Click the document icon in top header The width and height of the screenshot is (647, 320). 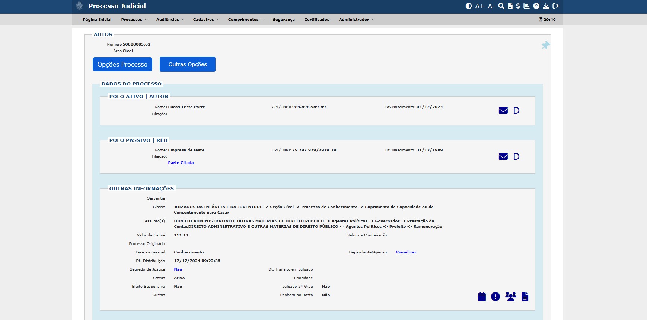(510, 6)
